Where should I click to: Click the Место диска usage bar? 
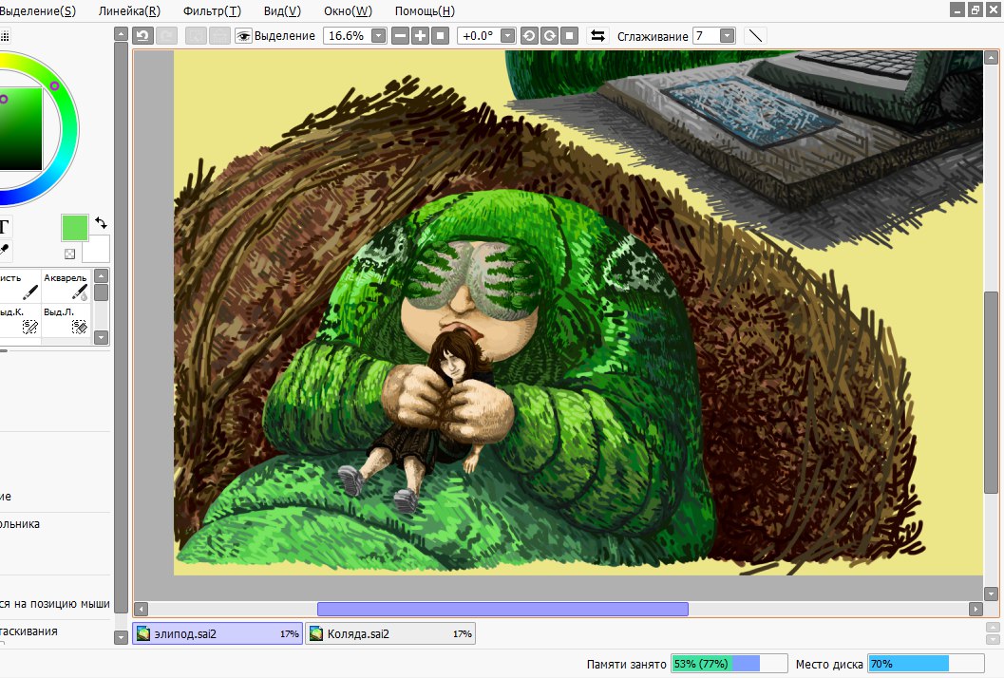click(x=926, y=664)
